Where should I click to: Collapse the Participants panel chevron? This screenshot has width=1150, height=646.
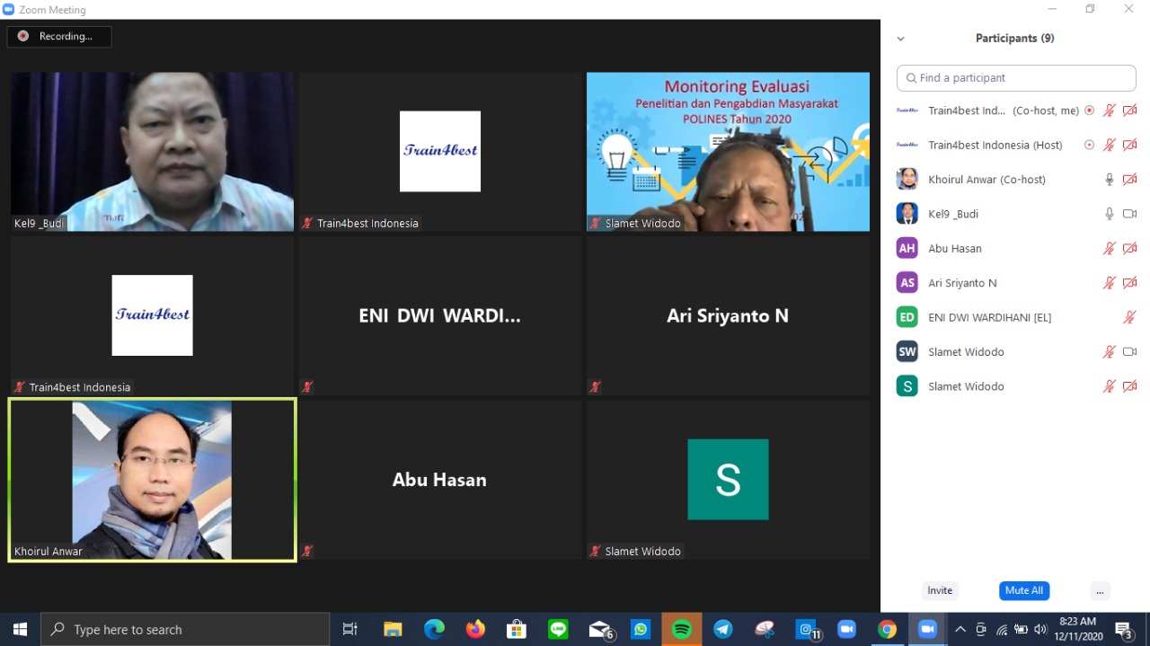coord(900,39)
